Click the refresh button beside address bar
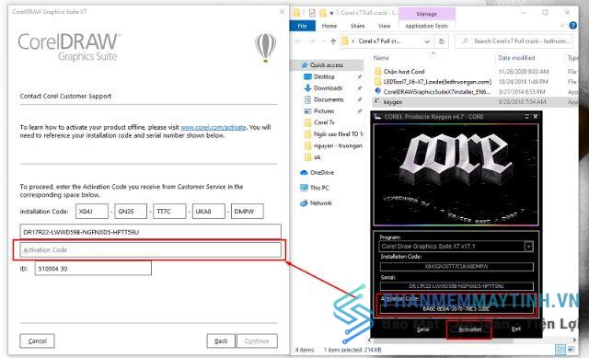The width and height of the screenshot is (589, 358). click(x=442, y=41)
